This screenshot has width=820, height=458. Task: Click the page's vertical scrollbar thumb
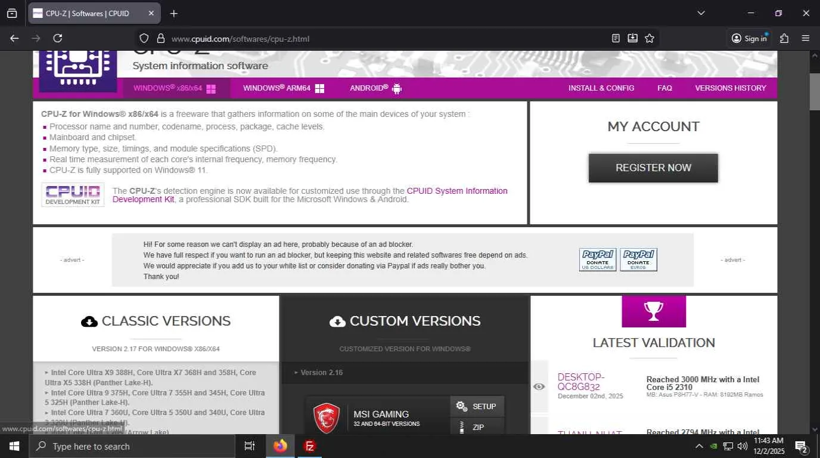coord(815,91)
